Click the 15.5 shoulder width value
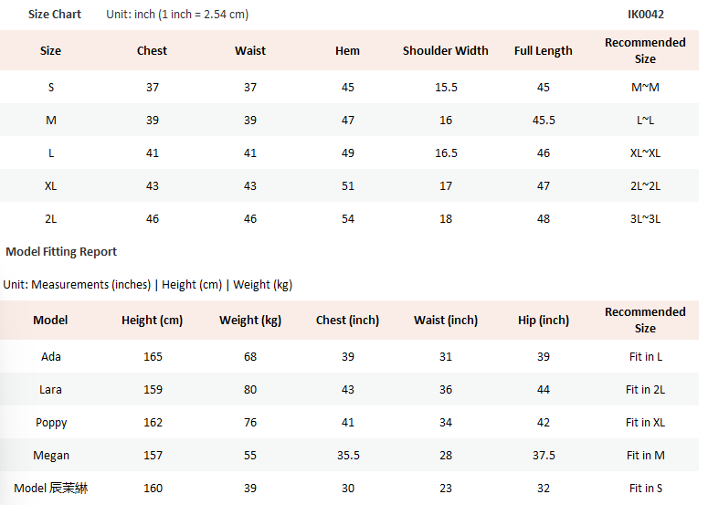The image size is (708, 505). pos(446,88)
